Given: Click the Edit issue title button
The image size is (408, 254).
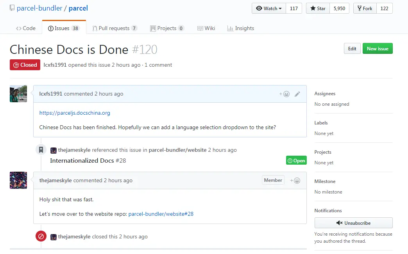Looking at the screenshot, I should (x=352, y=48).
